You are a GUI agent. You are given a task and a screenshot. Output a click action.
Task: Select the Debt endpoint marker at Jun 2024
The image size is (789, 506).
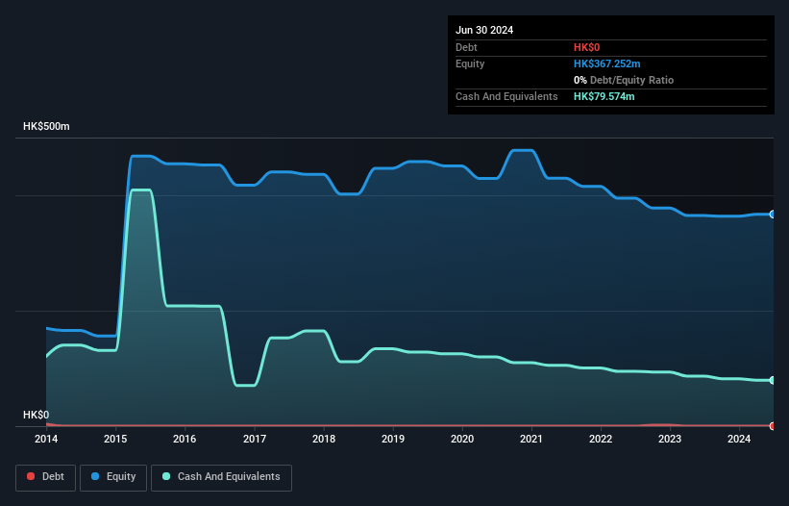773,426
